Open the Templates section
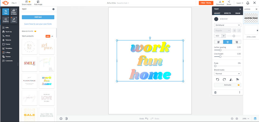This screenshot has width=259, height=122. [7, 48]
